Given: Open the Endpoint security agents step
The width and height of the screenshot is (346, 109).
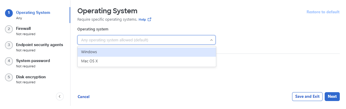Looking at the screenshot, I should [x=39, y=45].
